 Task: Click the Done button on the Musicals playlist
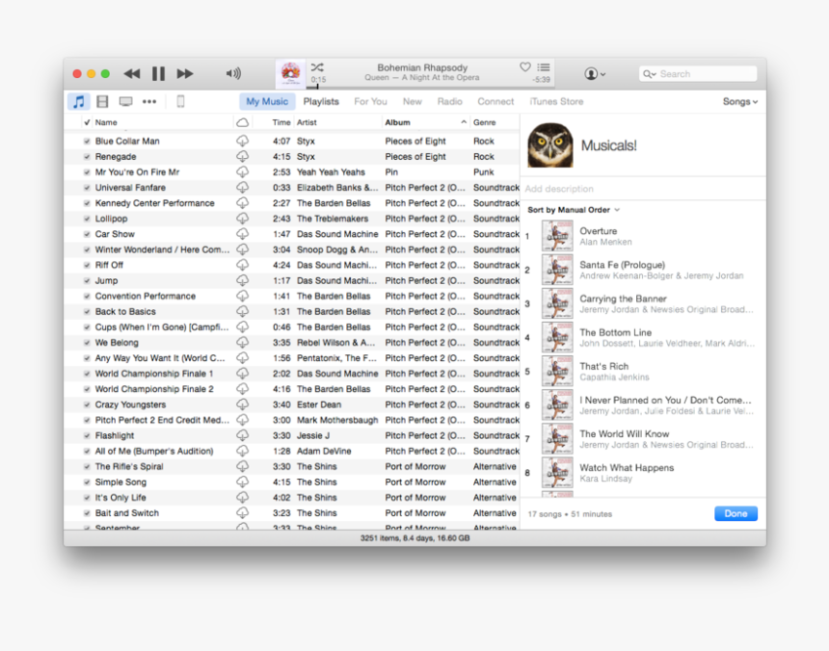735,513
